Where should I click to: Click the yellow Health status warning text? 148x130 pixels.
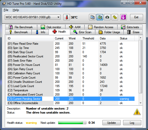(x=31, y=123)
